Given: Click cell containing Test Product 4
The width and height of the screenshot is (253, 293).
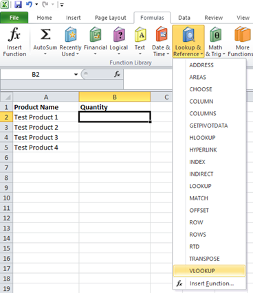Looking at the screenshot, I should point(46,148).
